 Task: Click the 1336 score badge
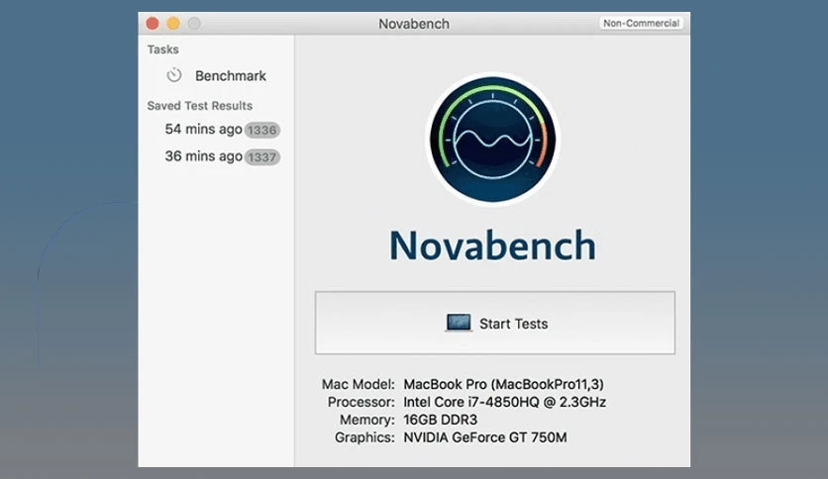click(261, 130)
